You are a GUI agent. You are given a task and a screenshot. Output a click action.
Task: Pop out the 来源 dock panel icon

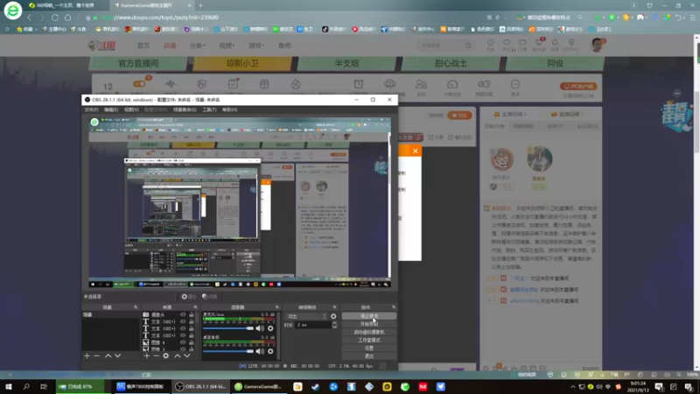click(195, 307)
